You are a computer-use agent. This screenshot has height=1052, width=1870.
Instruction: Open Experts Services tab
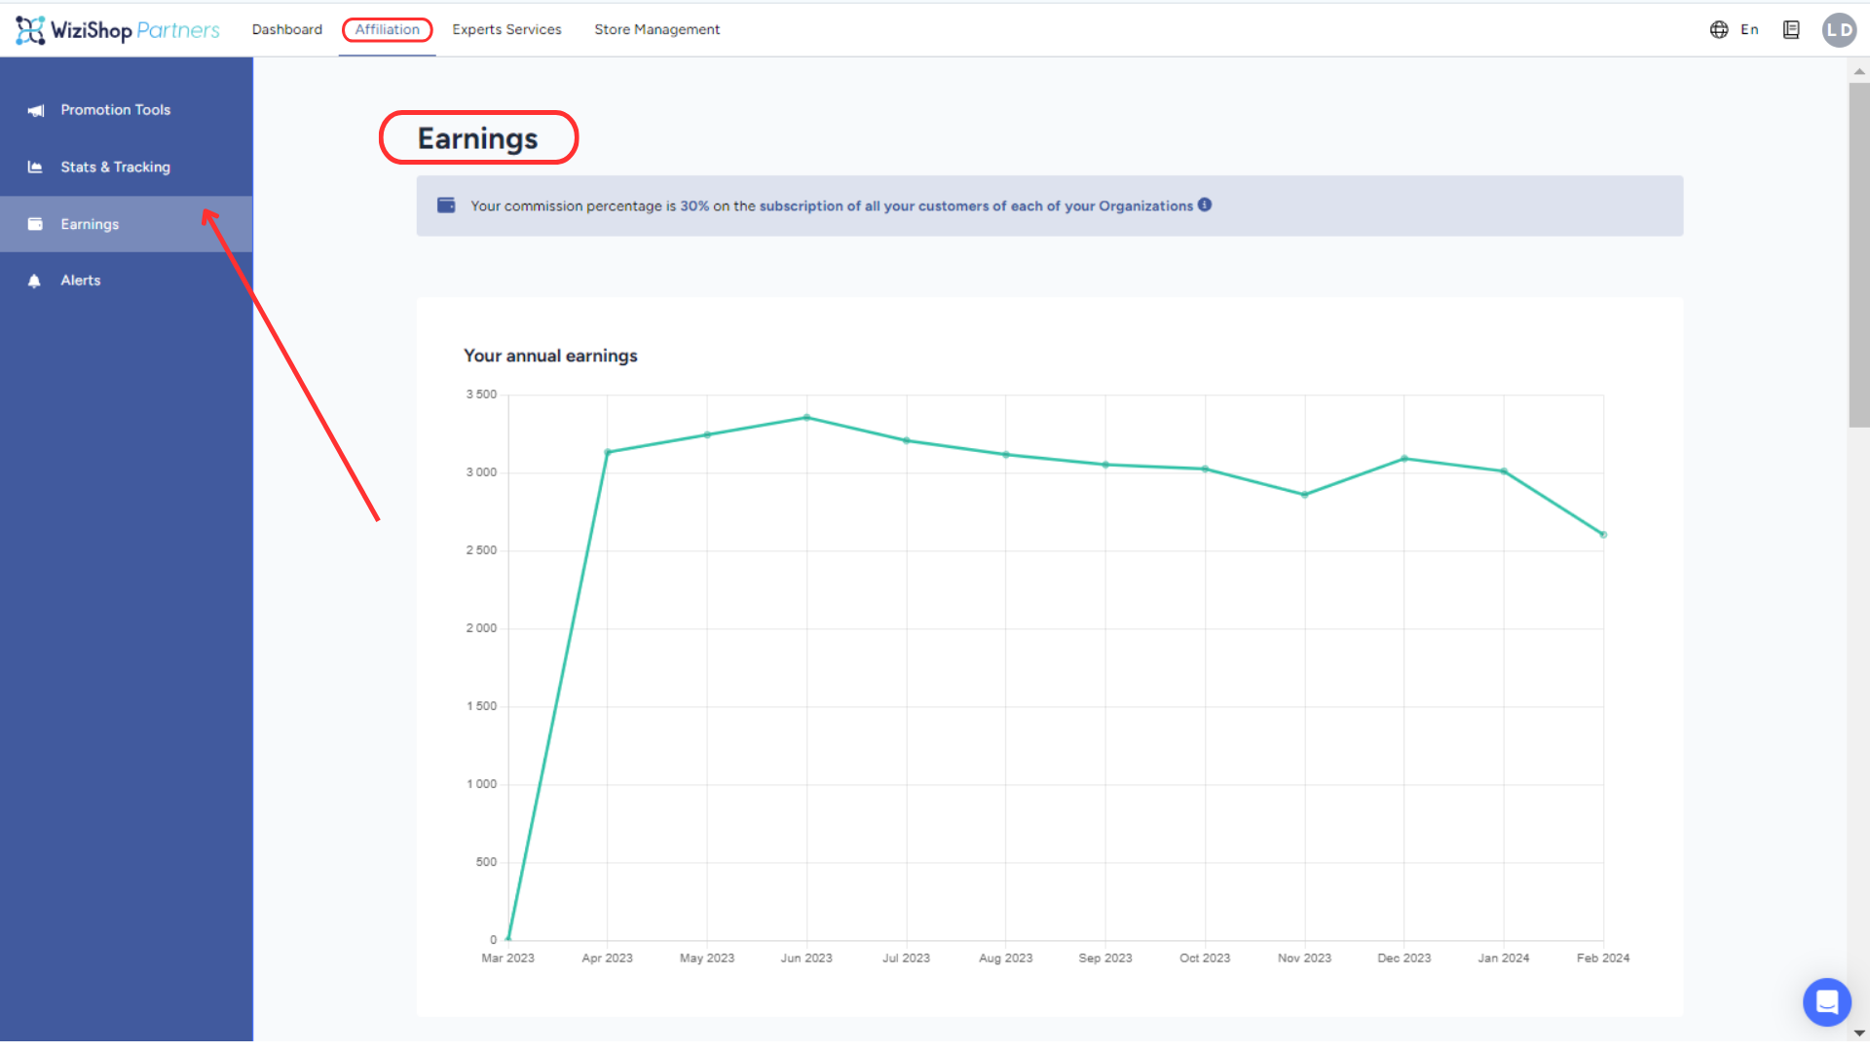[506, 29]
